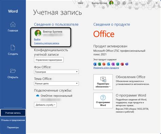Screen dimensions: 161x134
Task: Click the frown feedback icon
Action: 124,3
